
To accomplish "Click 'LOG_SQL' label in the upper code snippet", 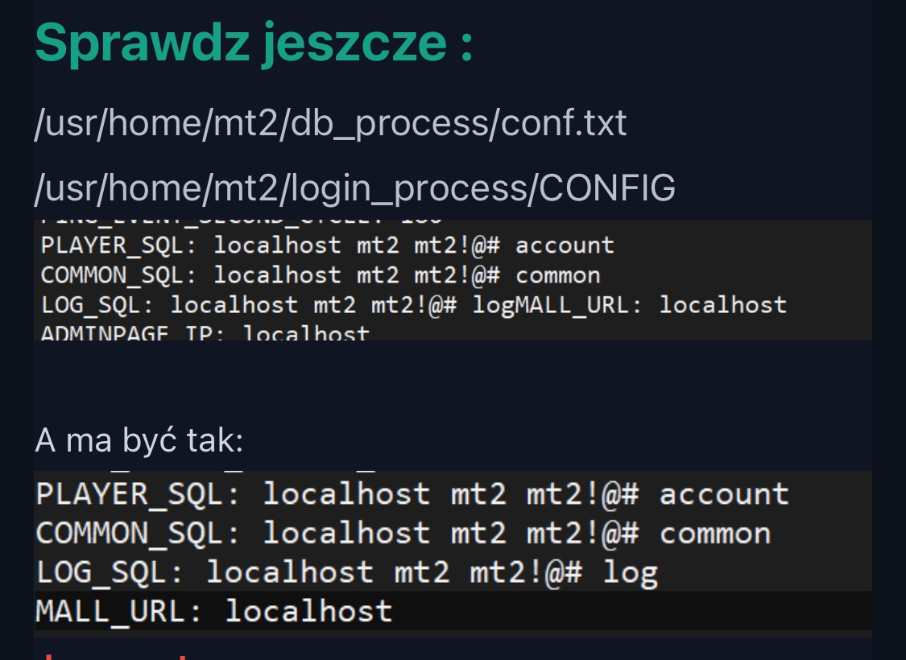I will tap(97, 305).
